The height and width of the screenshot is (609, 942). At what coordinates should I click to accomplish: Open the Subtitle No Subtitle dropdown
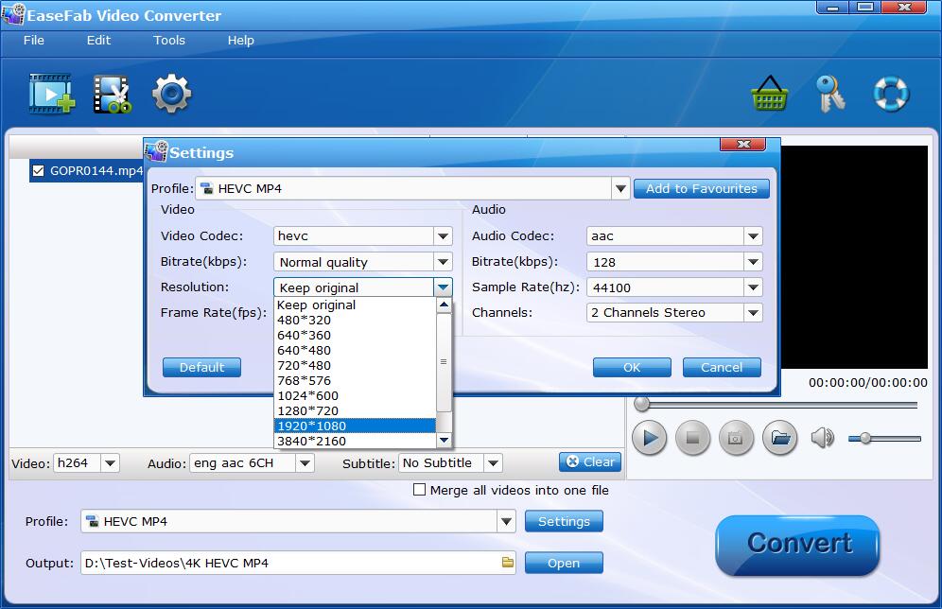pyautogui.click(x=493, y=463)
